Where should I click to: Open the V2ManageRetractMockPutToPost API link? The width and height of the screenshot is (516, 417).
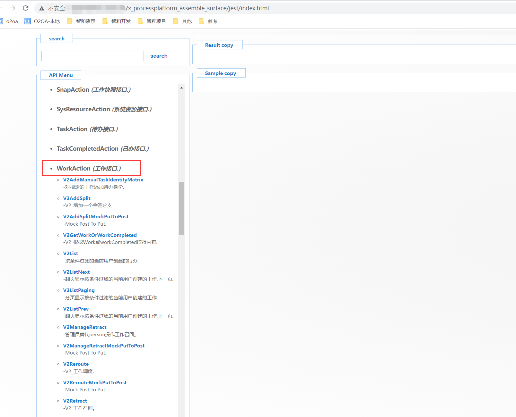click(104, 346)
